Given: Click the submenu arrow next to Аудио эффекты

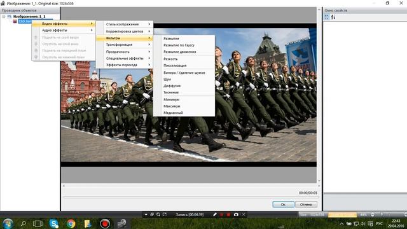Looking at the screenshot, I should click(x=92, y=31).
